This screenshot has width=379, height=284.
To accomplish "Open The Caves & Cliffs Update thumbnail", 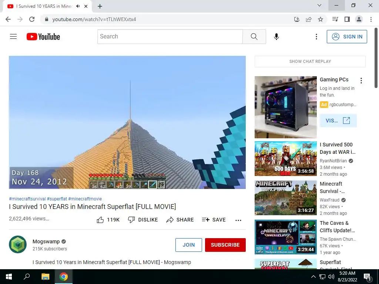I will click(x=285, y=237).
